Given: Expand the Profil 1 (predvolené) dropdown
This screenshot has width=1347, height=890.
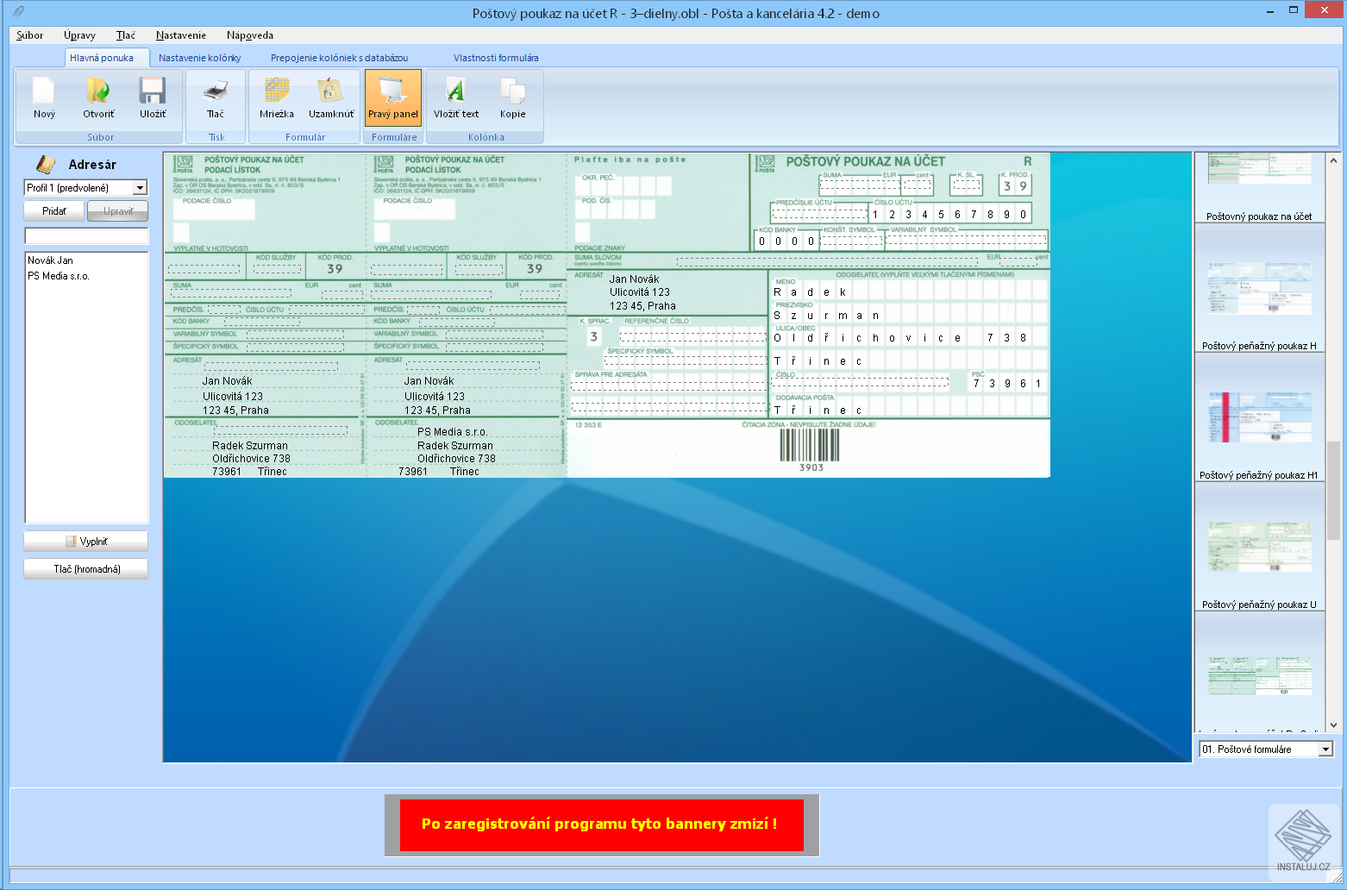Looking at the screenshot, I should 140,188.
